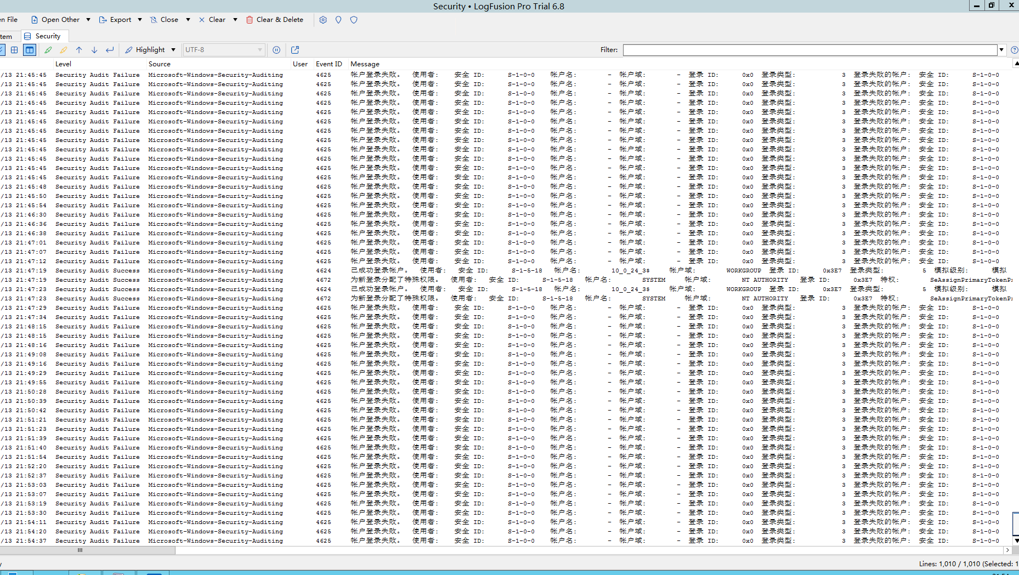This screenshot has height=575, width=1019.
Task: Toggle line wrap with the return-arrow icon
Action: tap(110, 50)
